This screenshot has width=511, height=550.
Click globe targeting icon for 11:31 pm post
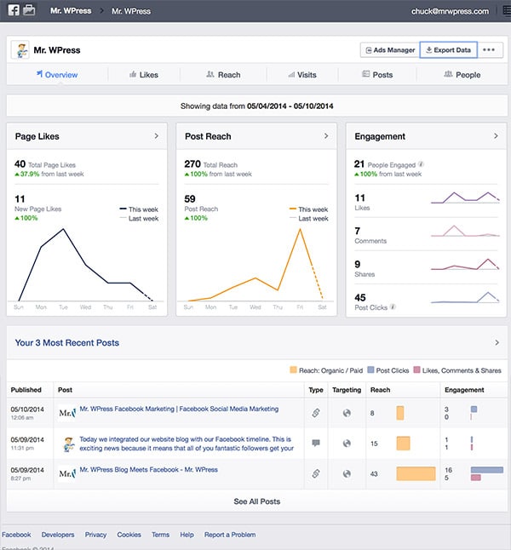pos(347,444)
